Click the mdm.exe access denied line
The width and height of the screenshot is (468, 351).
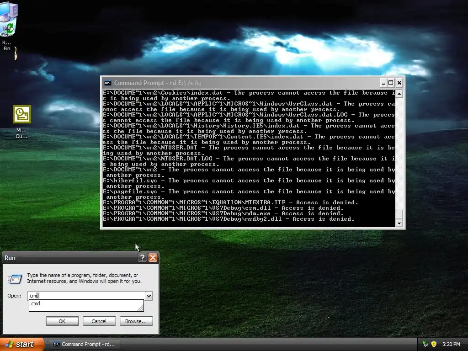click(x=223, y=213)
